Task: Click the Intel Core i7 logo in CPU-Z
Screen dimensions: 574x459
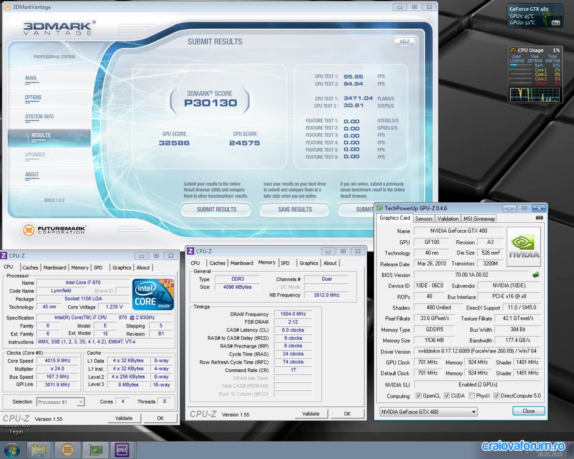Action: [x=153, y=294]
